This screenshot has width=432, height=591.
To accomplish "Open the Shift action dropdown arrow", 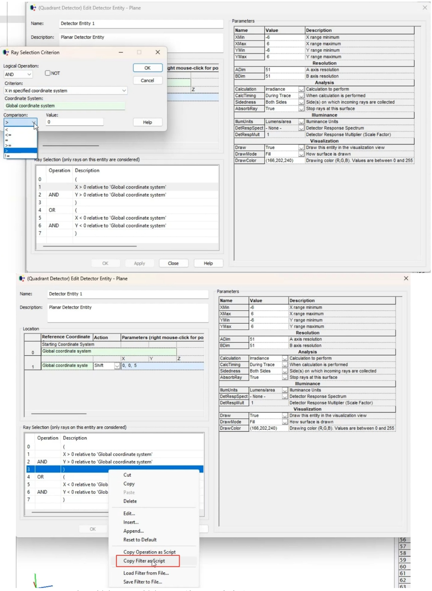I will (117, 366).
